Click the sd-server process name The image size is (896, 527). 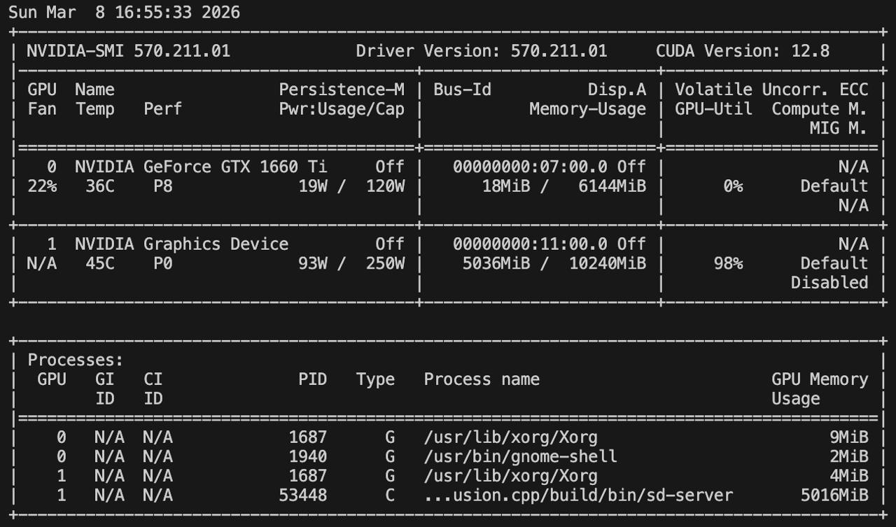pyautogui.click(x=578, y=496)
